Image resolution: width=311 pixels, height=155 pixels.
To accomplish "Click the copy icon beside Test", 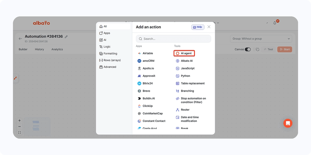I will pos(257,49).
